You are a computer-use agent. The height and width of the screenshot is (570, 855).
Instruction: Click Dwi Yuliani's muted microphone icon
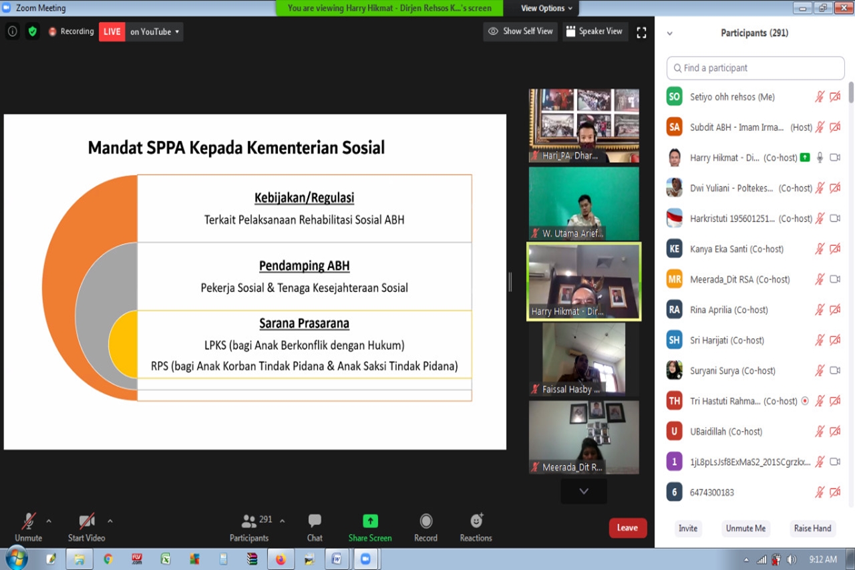coord(820,188)
